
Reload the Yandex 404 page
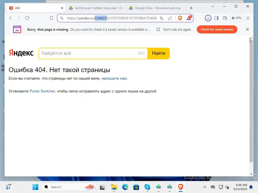pos(27,18)
